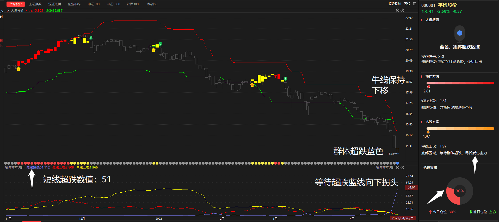Click the S sell signal near 21.71 high
Image resolution: width=499 pixels, height=222 pixels.
(91, 38)
